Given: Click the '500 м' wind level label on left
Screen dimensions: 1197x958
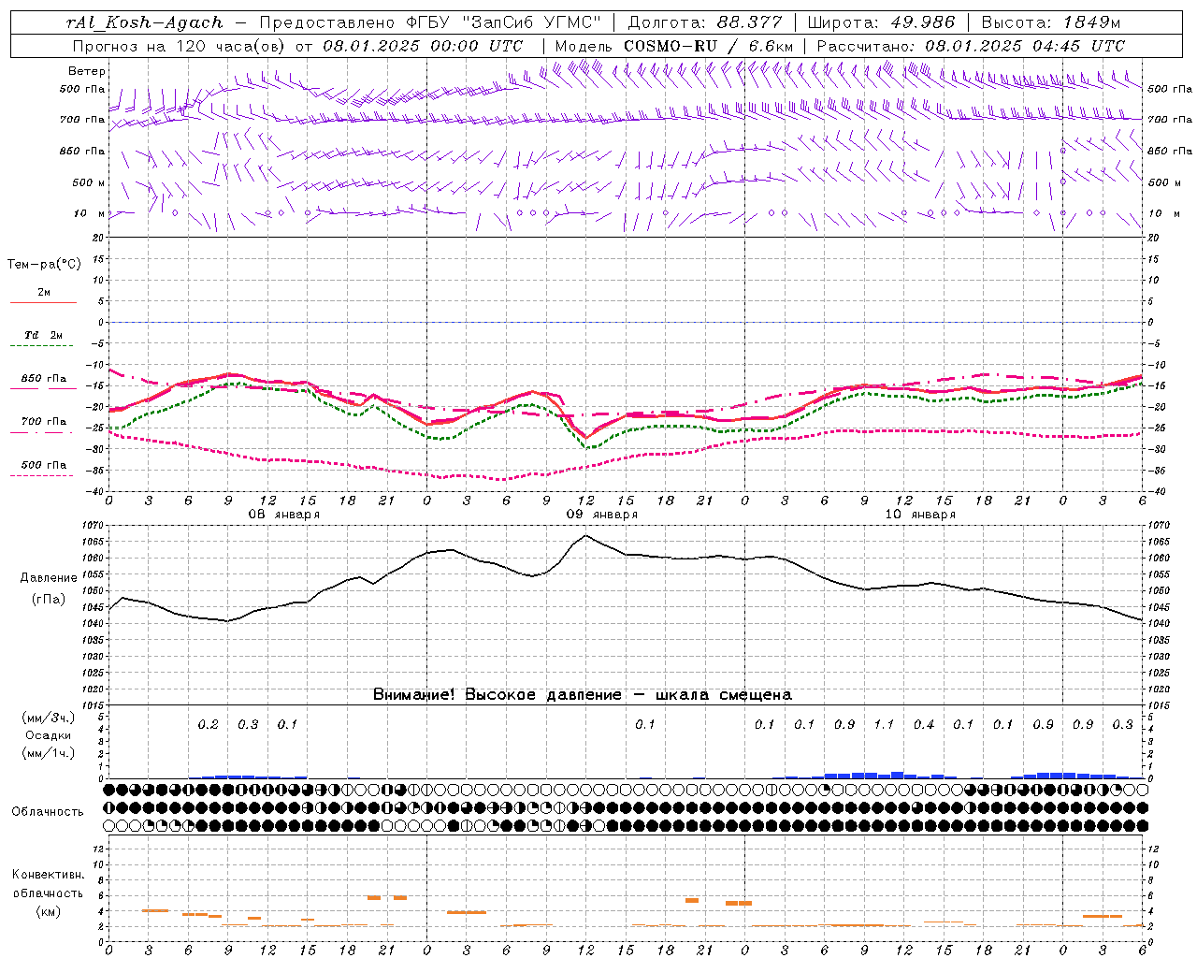Looking at the screenshot, I should point(89,182).
